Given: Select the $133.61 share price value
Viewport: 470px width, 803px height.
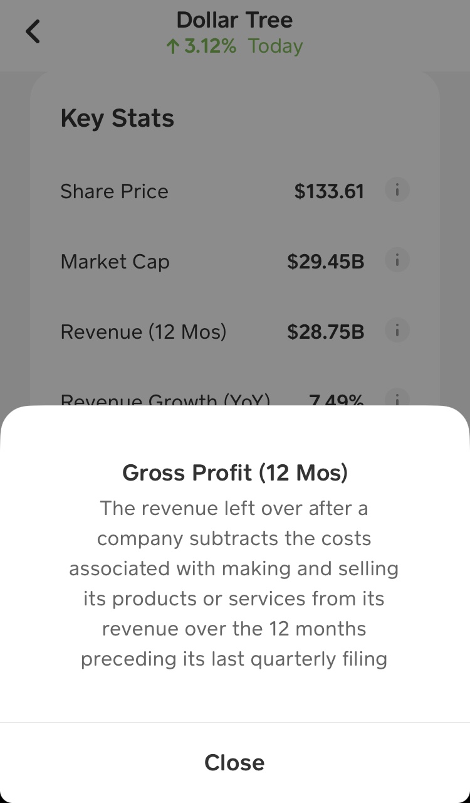Looking at the screenshot, I should tap(329, 191).
